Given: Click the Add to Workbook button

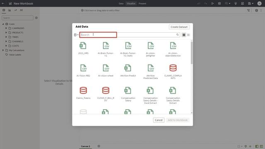Looking at the screenshot, I should point(178,120).
